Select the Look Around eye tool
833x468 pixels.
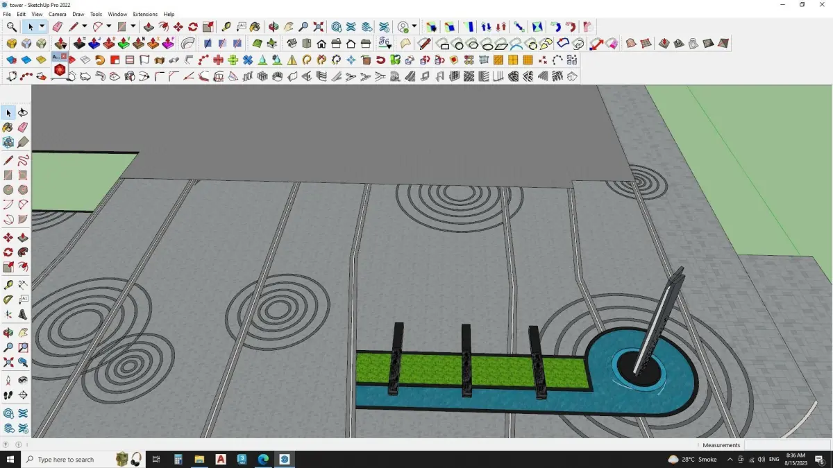point(23,380)
